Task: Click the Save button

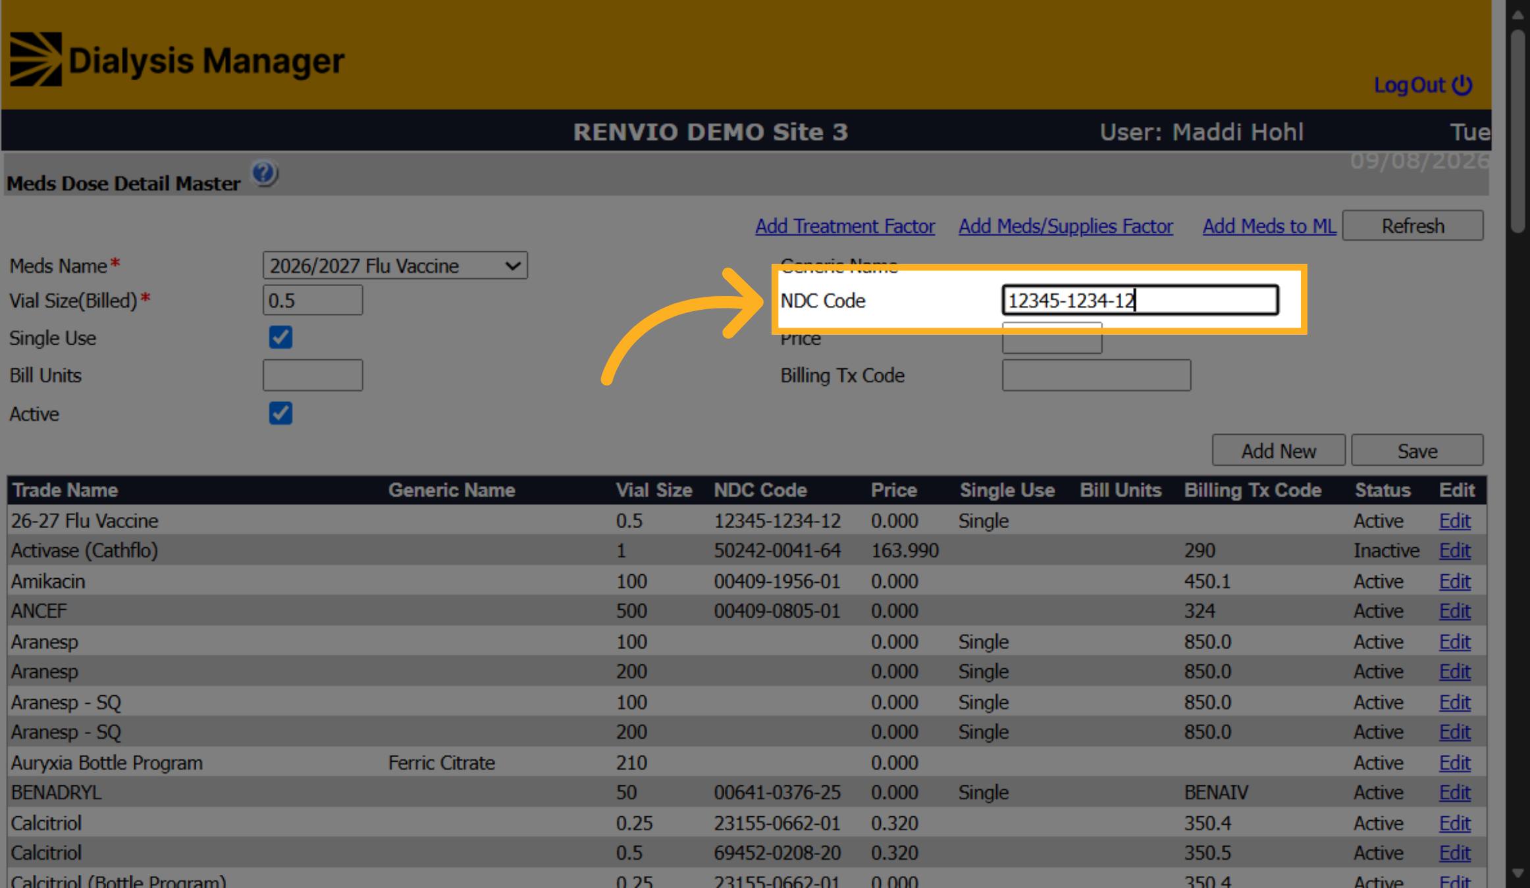Action: click(1417, 451)
